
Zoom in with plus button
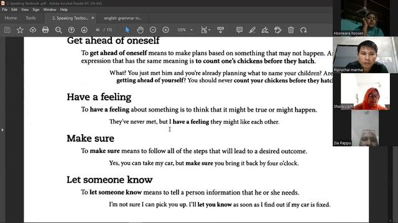click(166, 30)
